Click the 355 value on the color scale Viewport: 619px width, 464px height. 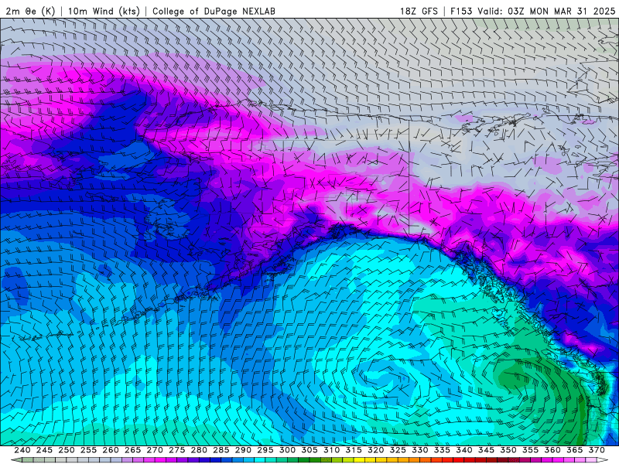pos(531,450)
